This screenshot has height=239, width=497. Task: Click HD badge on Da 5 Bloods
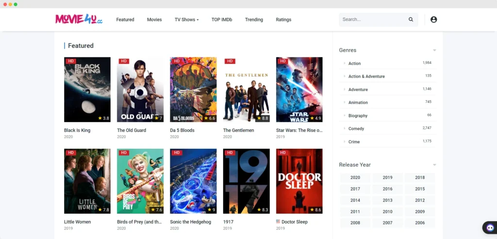tap(177, 61)
